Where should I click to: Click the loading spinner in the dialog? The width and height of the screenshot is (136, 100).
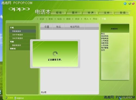(x=55, y=54)
